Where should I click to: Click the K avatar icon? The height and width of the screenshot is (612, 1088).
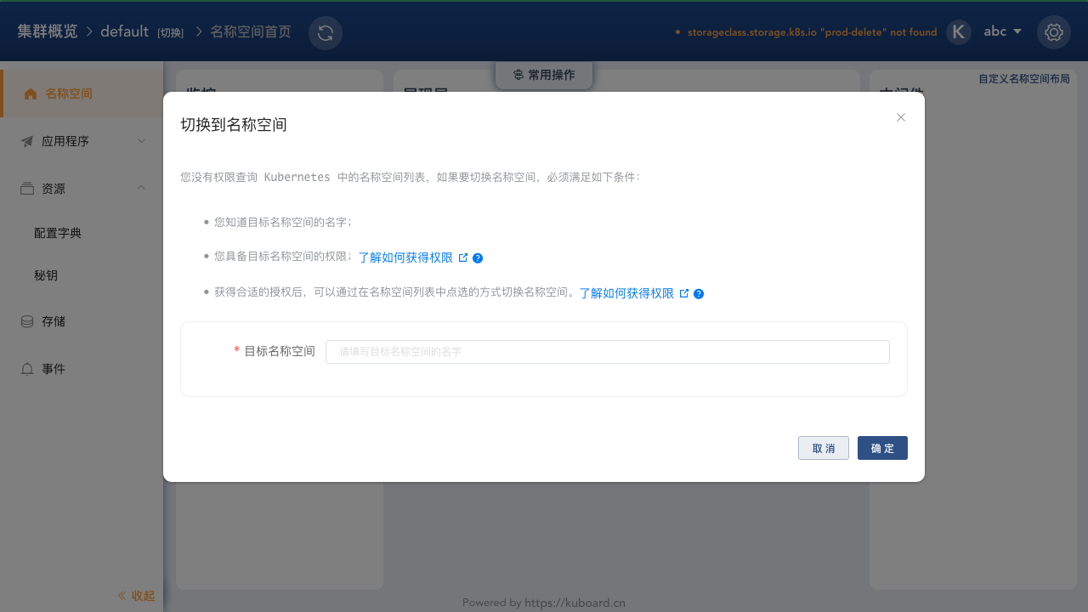click(959, 32)
